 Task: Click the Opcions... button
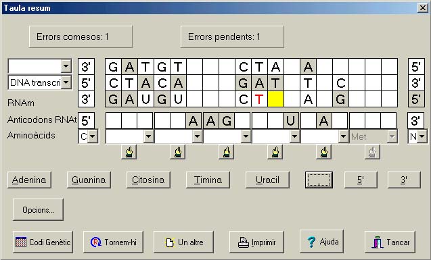tap(38, 210)
